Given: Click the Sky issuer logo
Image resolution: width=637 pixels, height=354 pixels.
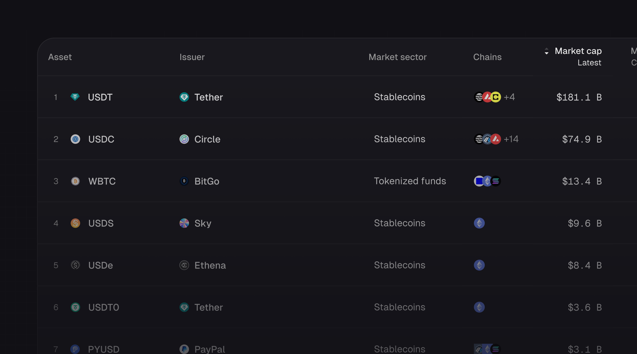Looking at the screenshot, I should [184, 223].
